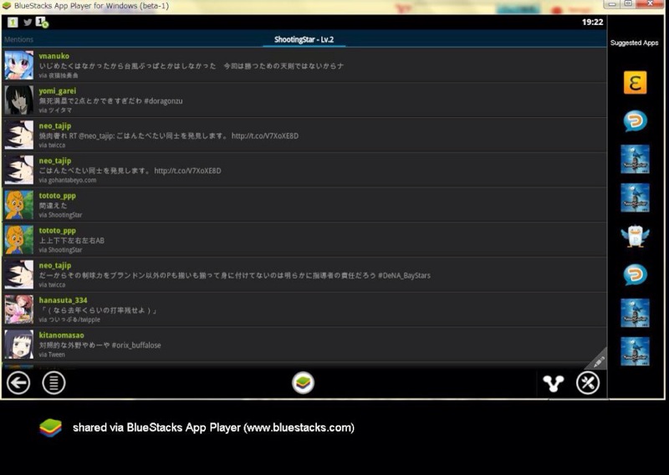Open neo_tajip avatar on #DeNA_BayStars tweet

[18, 274]
